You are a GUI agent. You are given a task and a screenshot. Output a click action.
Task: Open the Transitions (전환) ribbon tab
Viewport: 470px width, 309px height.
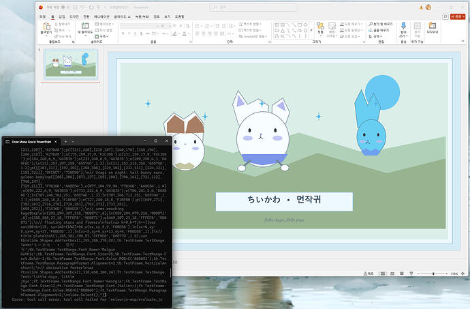[87, 16]
